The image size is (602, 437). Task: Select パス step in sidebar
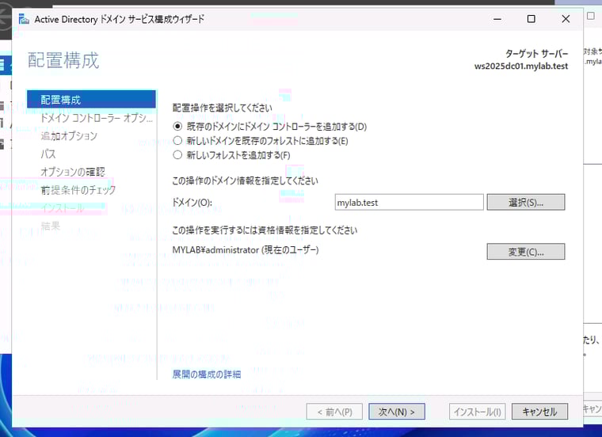(x=48, y=154)
